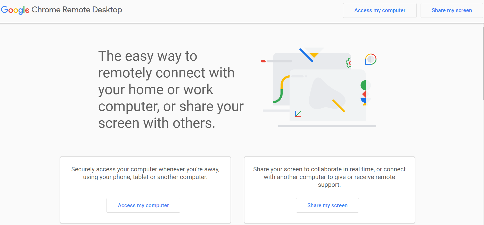Open Access my computer from the top navigation

380,10
